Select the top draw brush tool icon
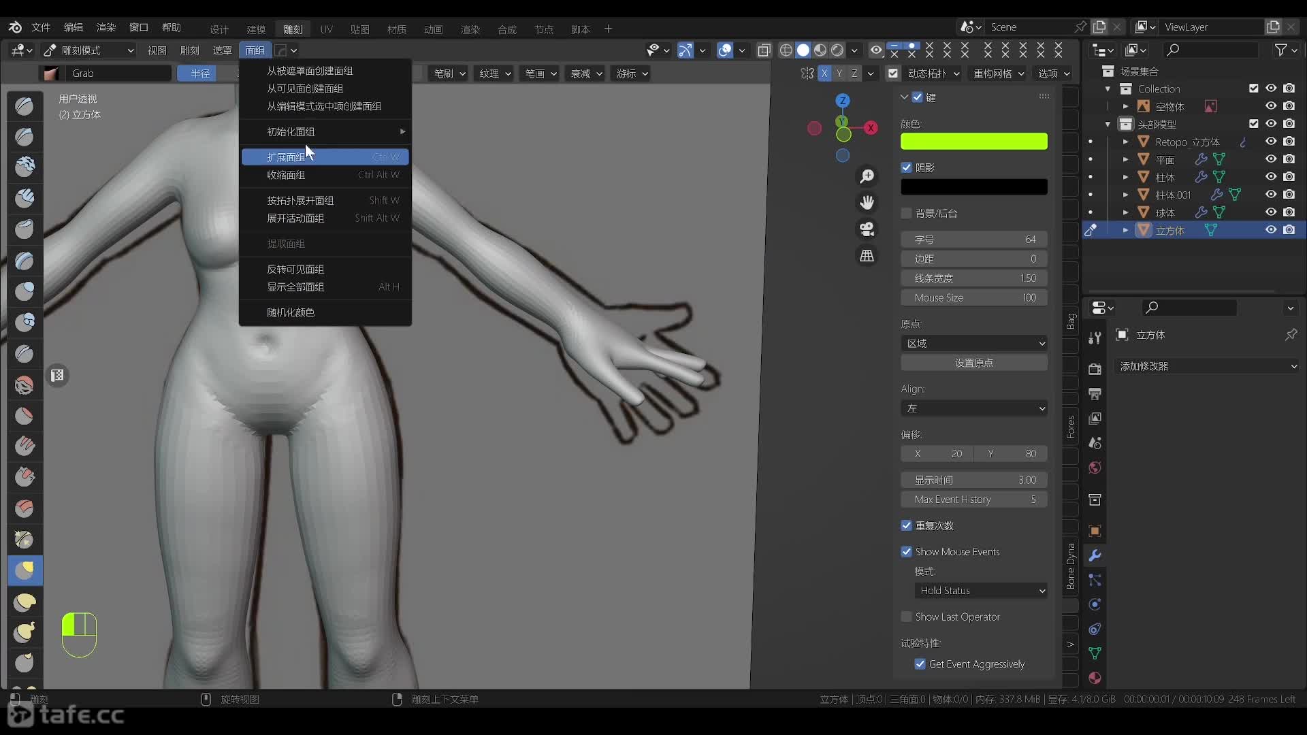 25,105
